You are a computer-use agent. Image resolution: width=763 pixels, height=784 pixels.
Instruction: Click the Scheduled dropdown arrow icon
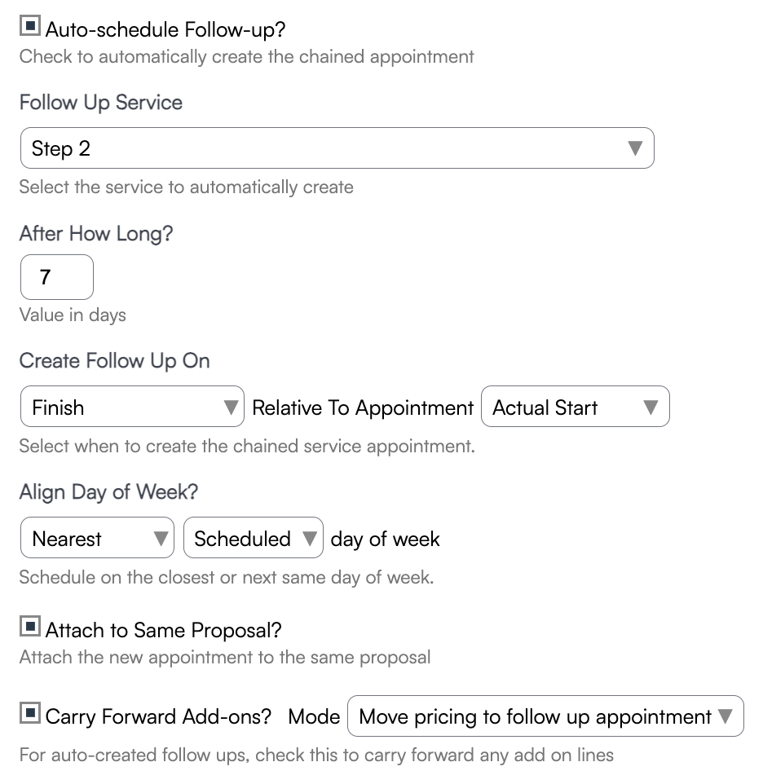309,538
